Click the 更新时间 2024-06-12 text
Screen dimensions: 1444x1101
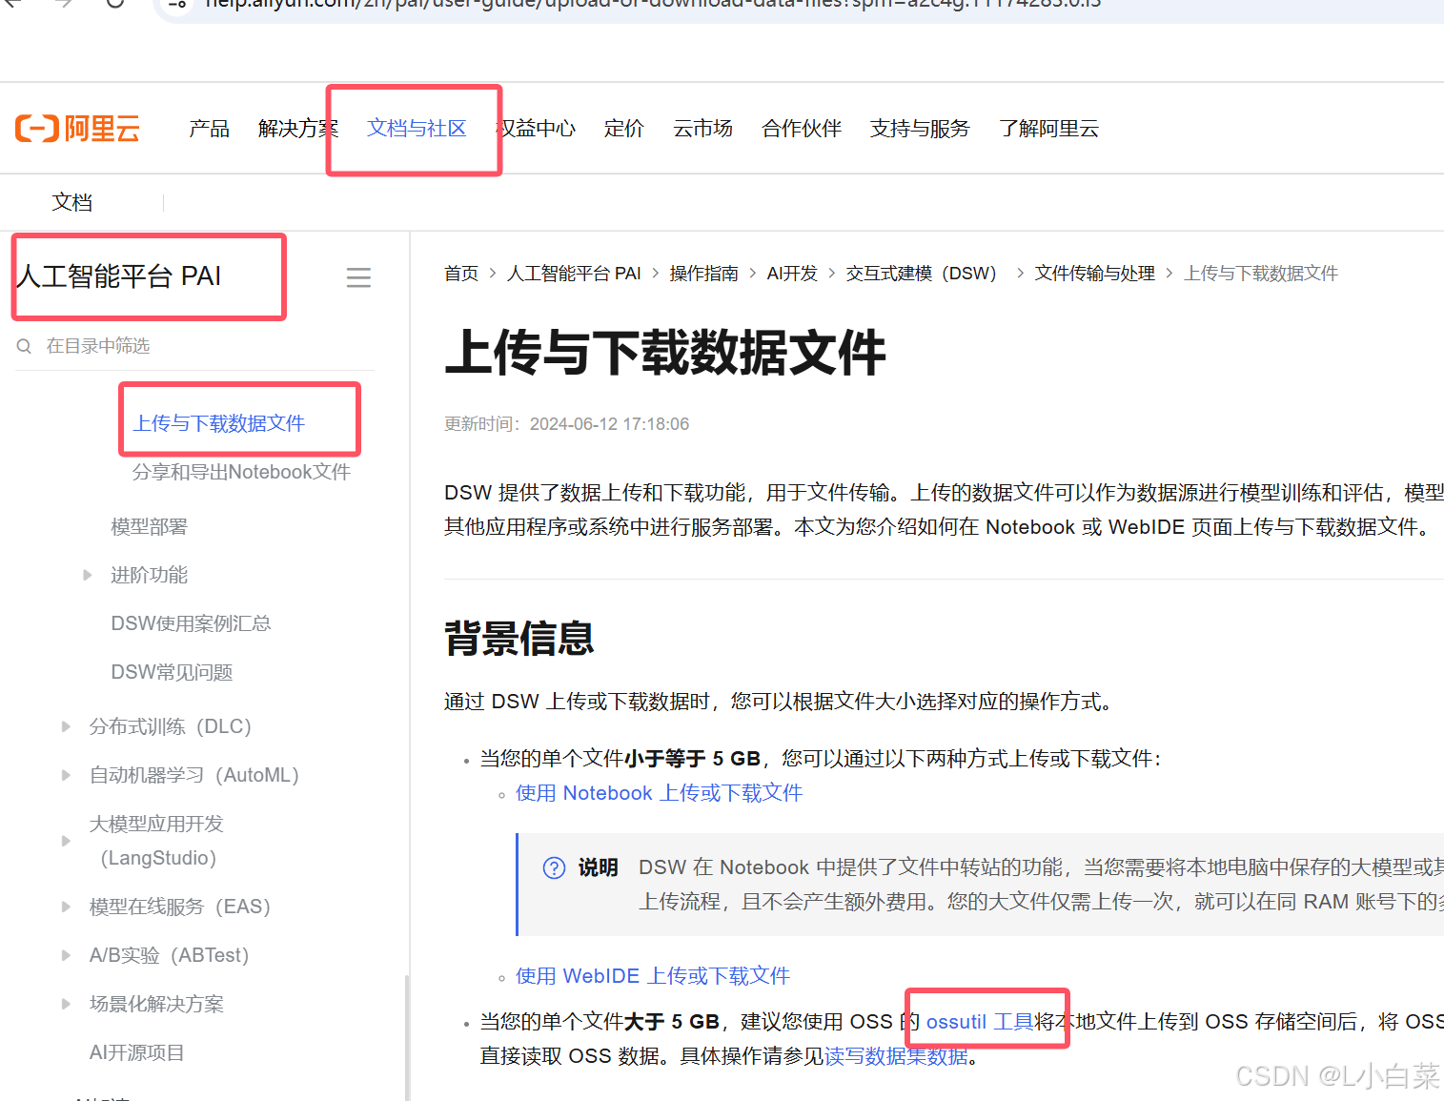566,424
